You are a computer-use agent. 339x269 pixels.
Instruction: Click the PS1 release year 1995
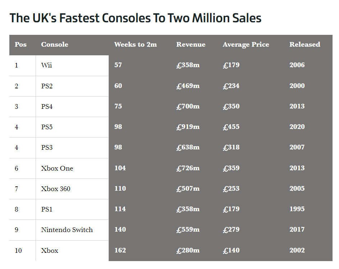297,209
